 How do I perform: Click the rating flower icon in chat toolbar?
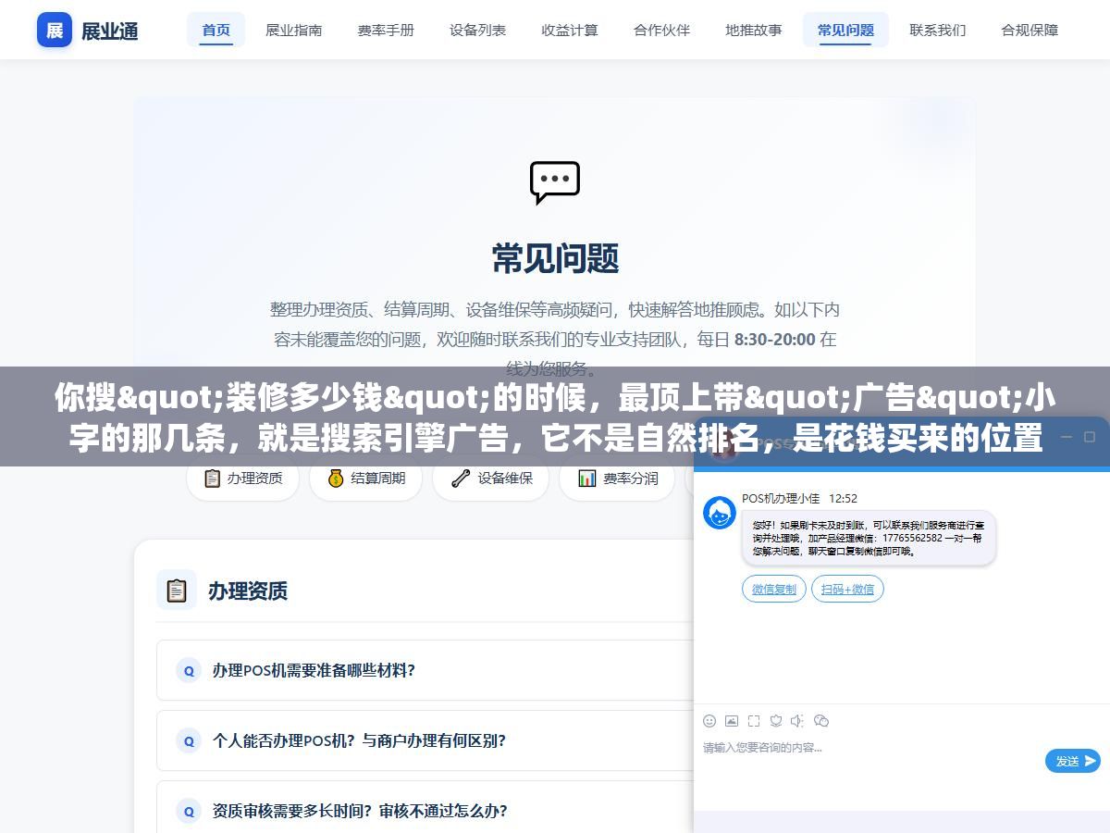[x=776, y=721]
